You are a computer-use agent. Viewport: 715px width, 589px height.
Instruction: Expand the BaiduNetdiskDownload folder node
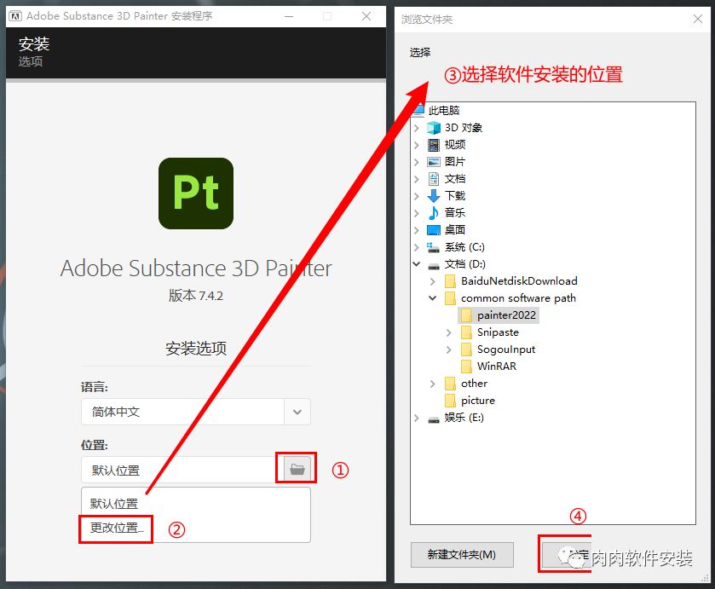[x=433, y=281]
